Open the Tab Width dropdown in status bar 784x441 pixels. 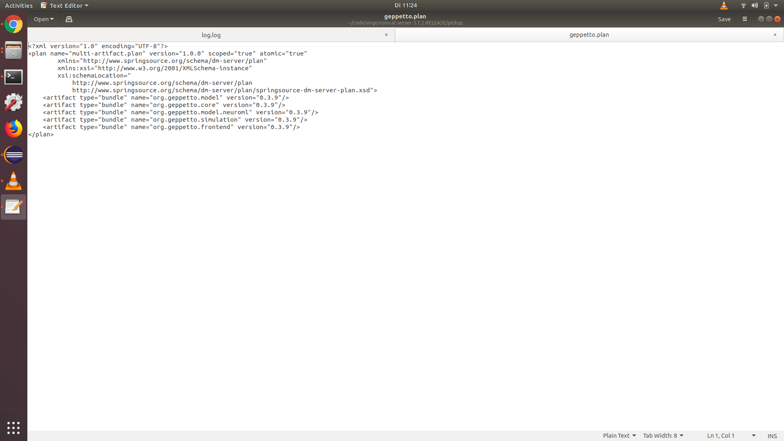point(663,435)
